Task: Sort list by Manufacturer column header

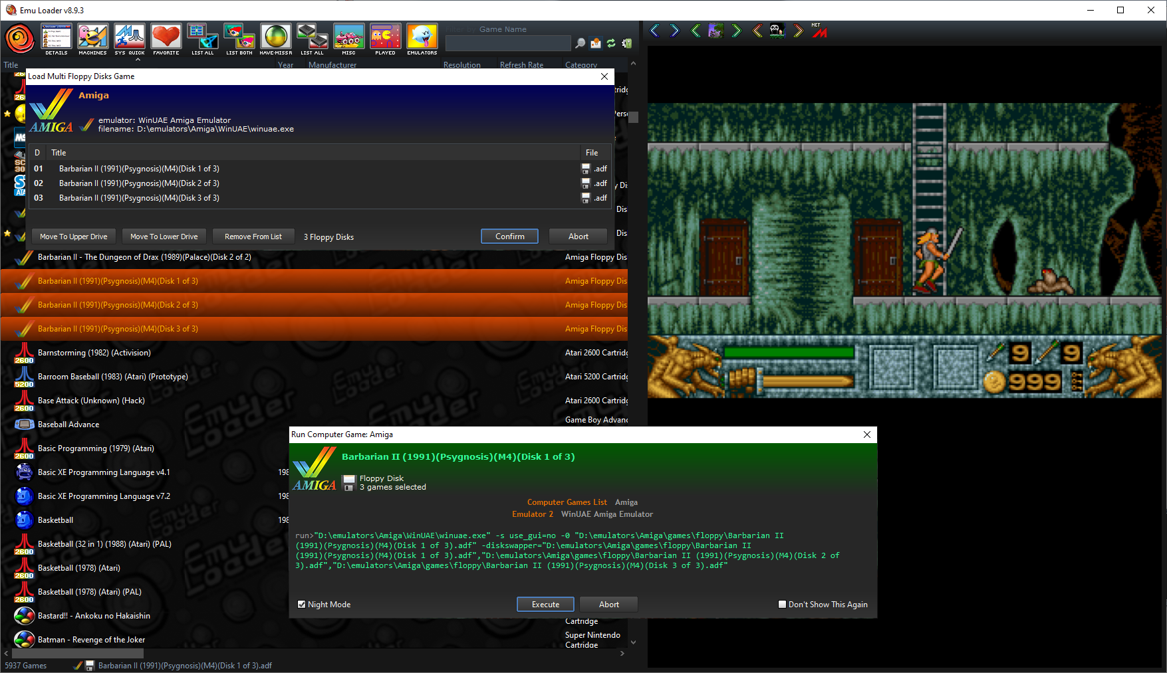Action: pyautogui.click(x=332, y=65)
